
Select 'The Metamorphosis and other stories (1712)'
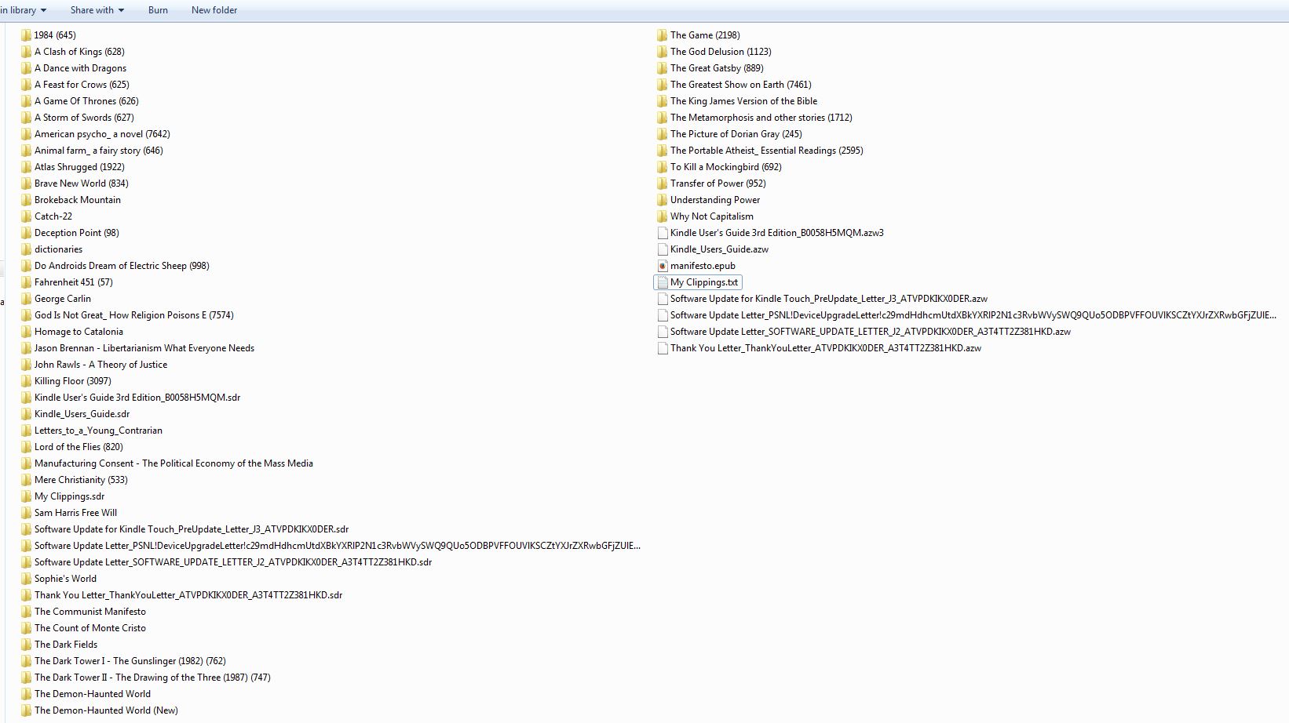pos(761,118)
